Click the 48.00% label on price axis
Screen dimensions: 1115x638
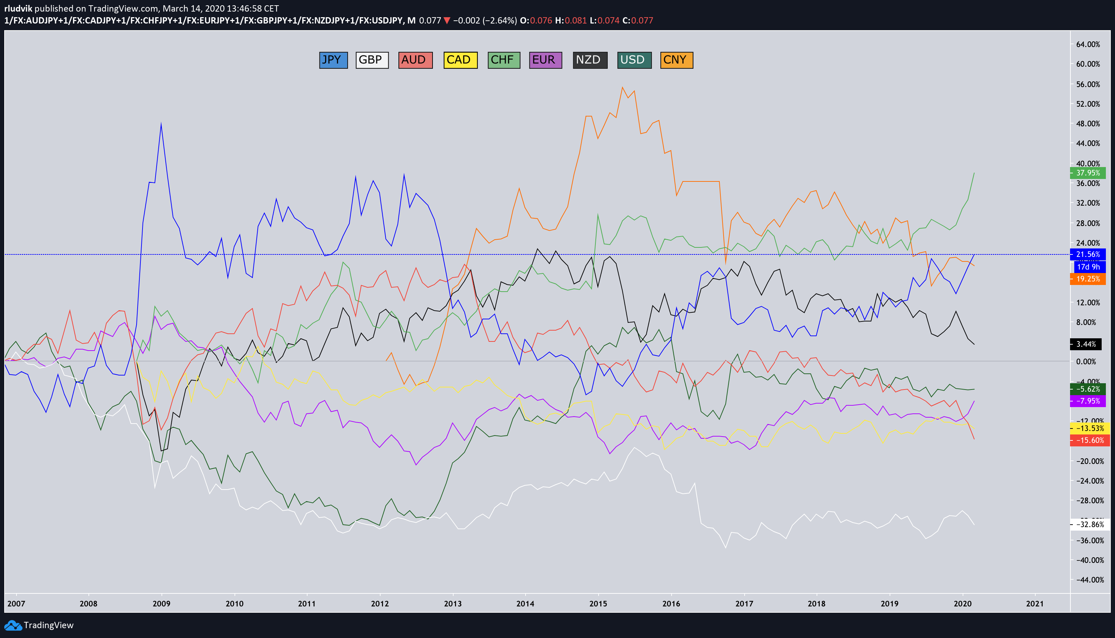[1088, 124]
